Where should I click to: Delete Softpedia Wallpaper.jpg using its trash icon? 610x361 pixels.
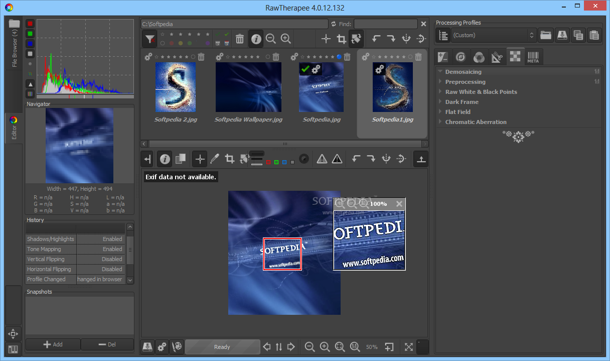point(276,57)
